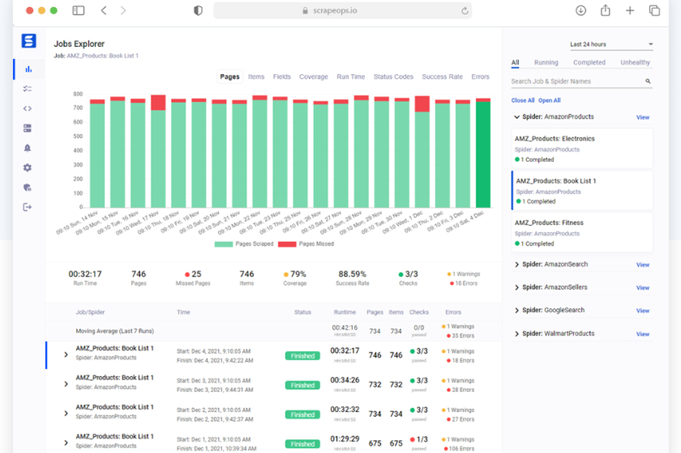The image size is (681, 453).
Task: Expand the Spider: AmazonSearch group
Action: pyautogui.click(x=517, y=264)
